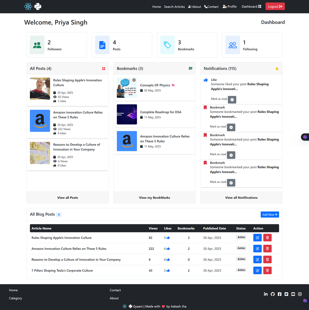Mark the Like notification as read

click(x=232, y=100)
